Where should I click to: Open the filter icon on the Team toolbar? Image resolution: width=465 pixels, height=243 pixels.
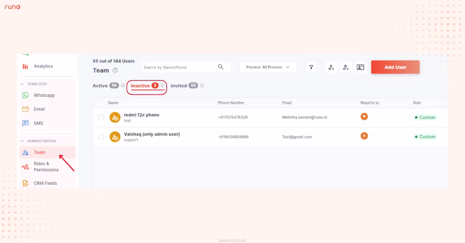[311, 67]
